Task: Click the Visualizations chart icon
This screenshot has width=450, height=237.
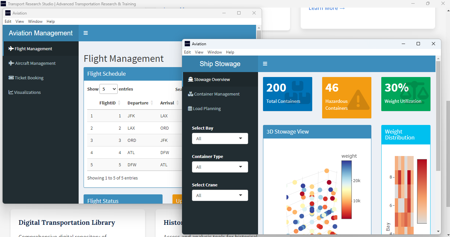Action: (11, 92)
